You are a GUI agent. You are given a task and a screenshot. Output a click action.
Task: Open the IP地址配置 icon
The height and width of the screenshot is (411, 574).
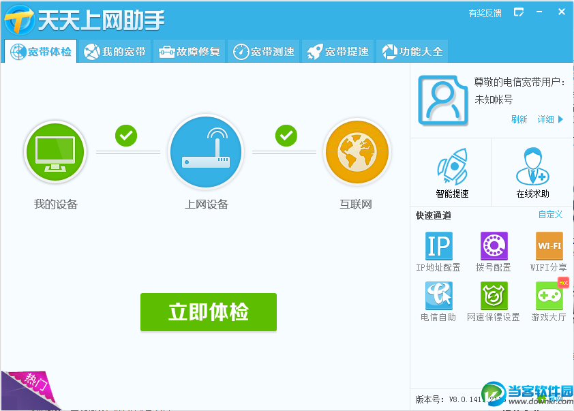[x=438, y=246]
